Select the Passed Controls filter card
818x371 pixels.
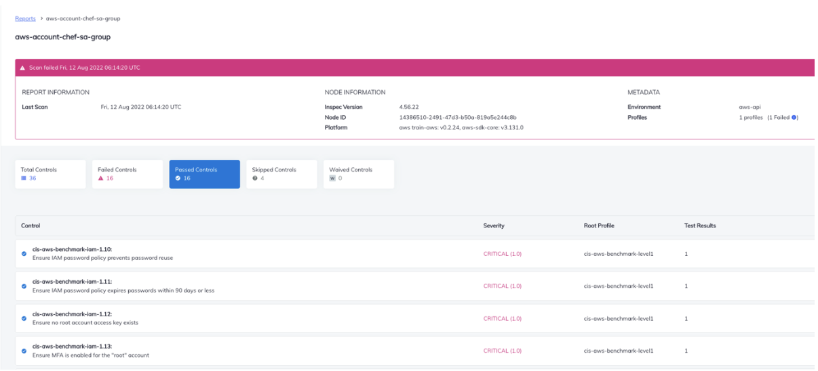[x=204, y=174]
